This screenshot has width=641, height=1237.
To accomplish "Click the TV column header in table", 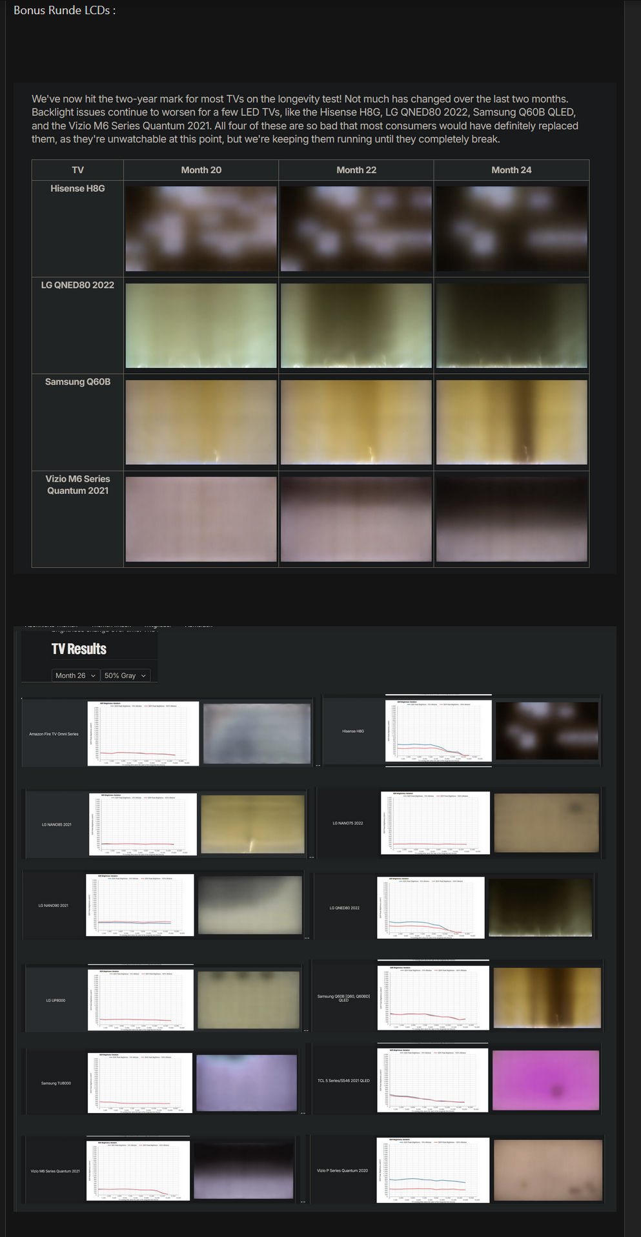I will [x=77, y=170].
